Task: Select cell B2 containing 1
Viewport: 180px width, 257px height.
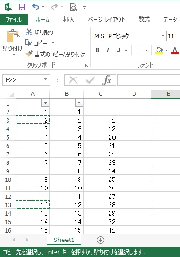Action: coord(67,111)
